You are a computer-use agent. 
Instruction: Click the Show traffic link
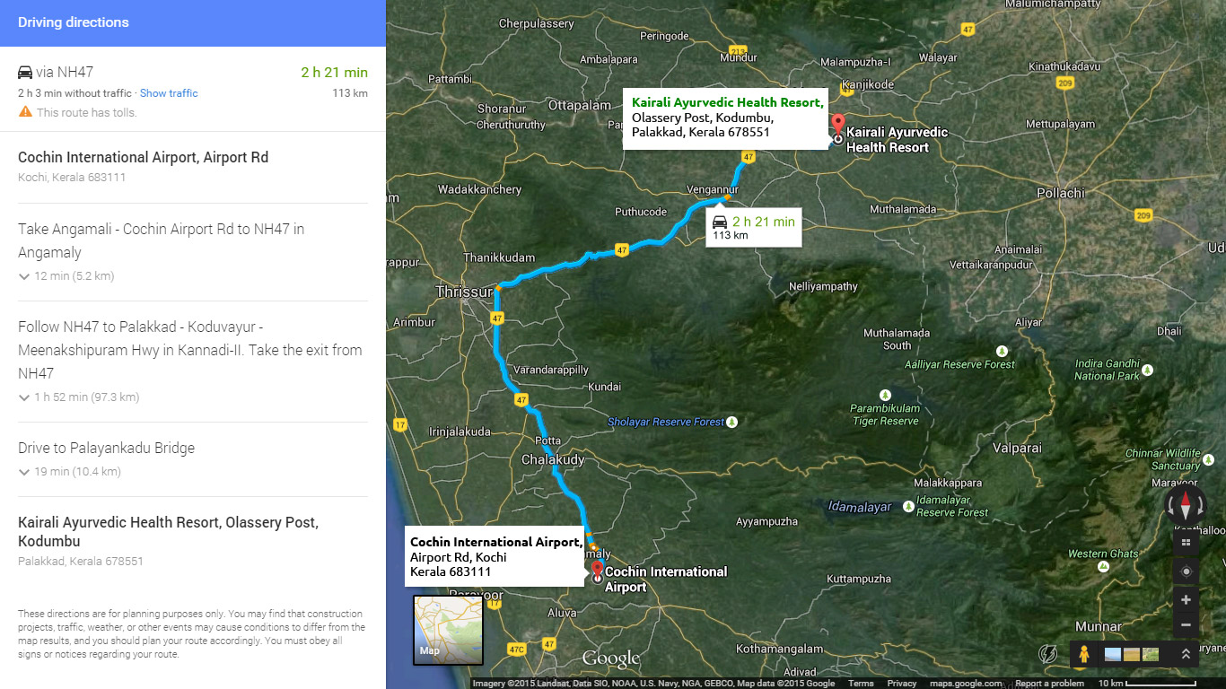point(169,93)
